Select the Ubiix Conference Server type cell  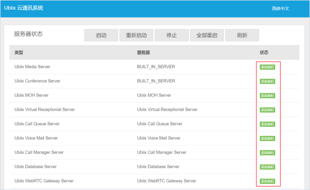click(x=37, y=81)
